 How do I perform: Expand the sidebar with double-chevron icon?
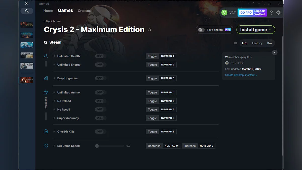pos(27,4)
